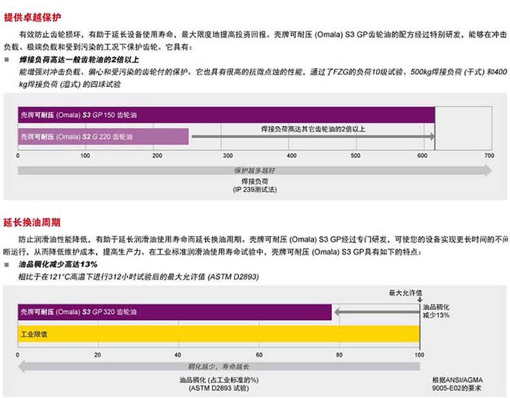
Task: Click axis value 400 in welding load chart
Action: (x=292, y=156)
